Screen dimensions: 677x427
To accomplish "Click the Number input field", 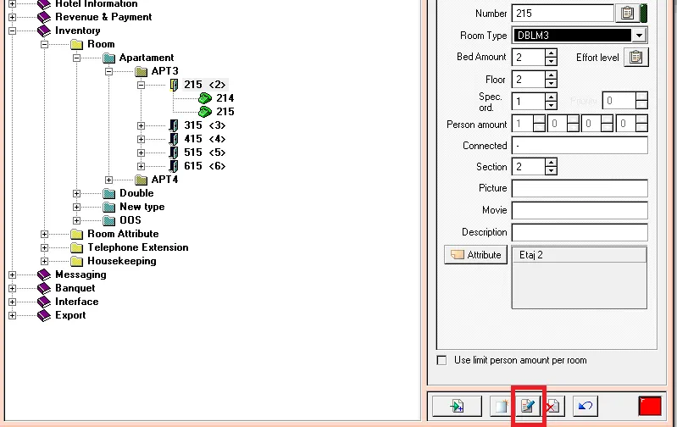I will pyautogui.click(x=563, y=14).
